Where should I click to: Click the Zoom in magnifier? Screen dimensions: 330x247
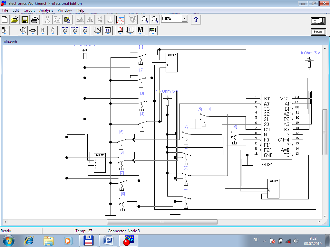point(155,20)
